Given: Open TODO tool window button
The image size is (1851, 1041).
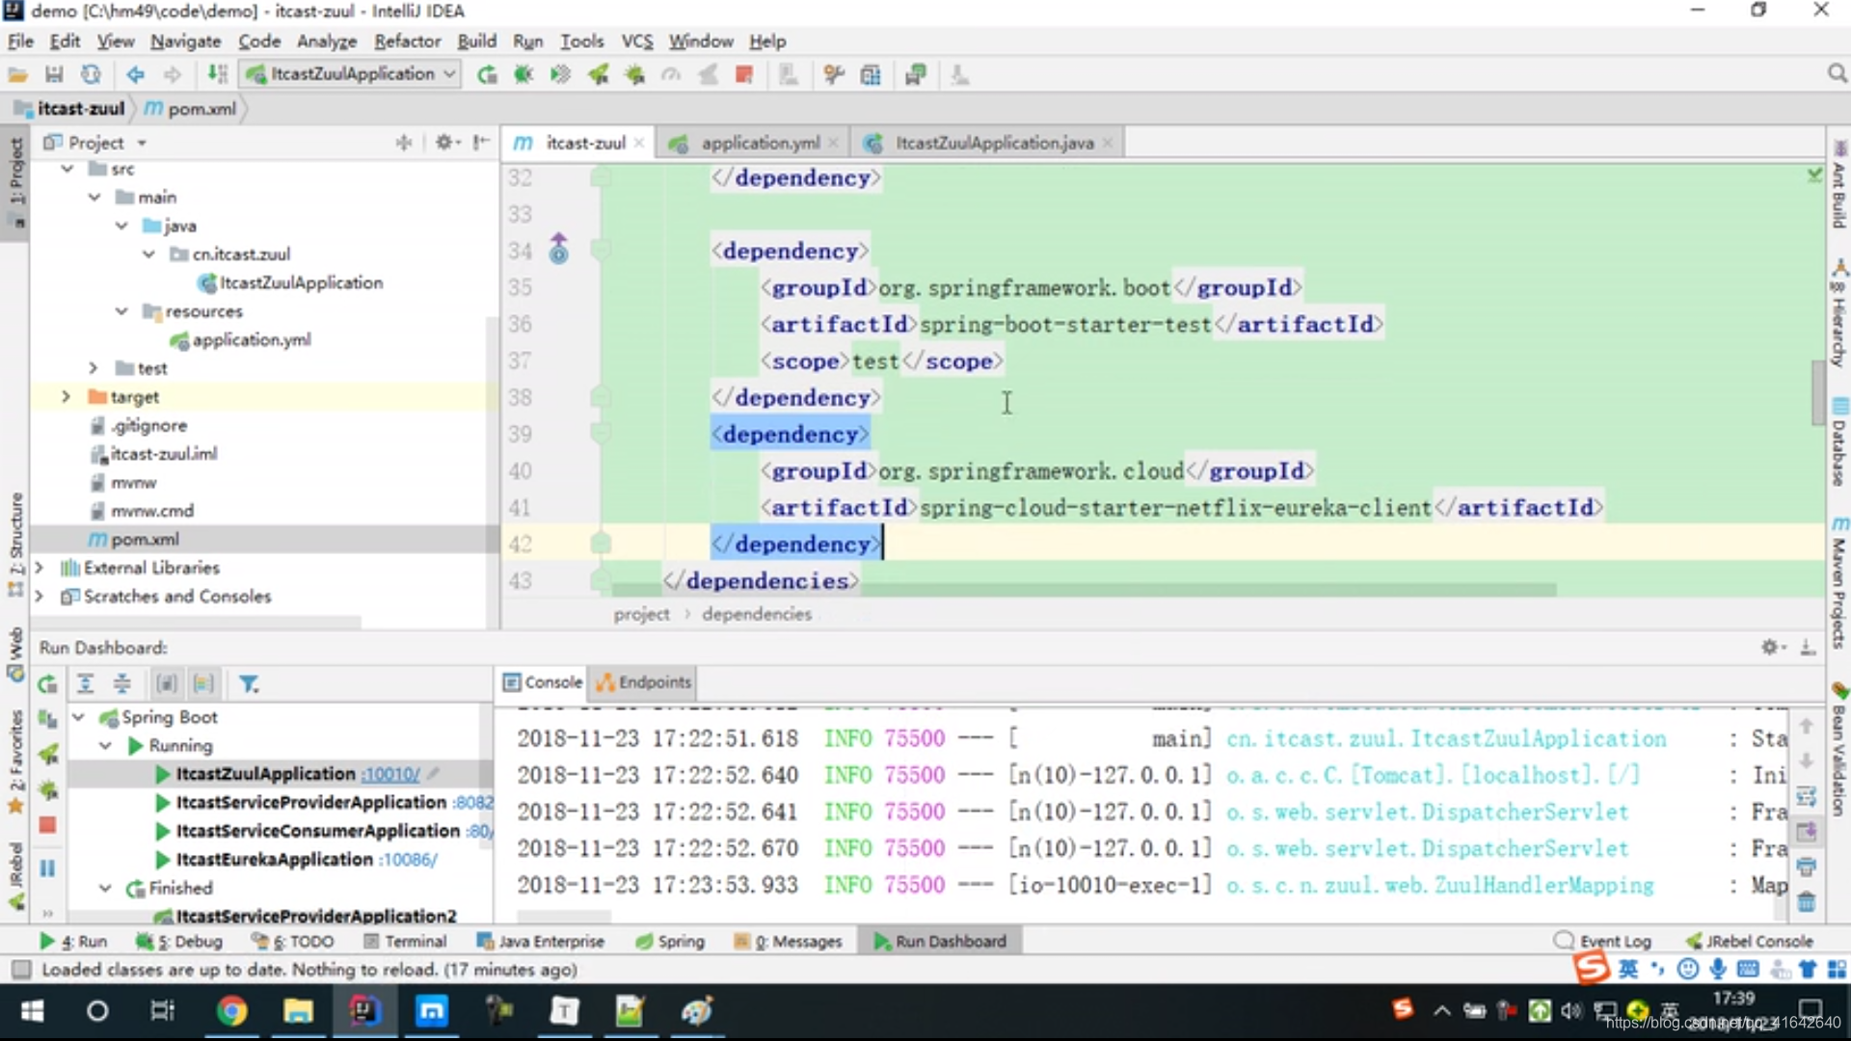Looking at the screenshot, I should (292, 942).
